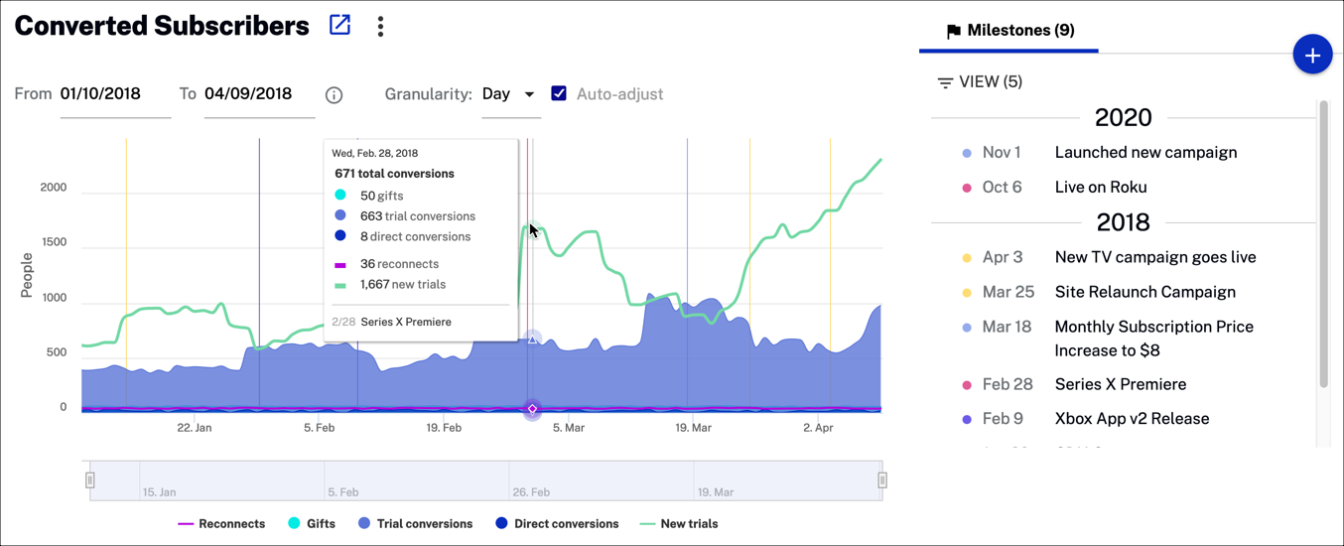Select the Live on Roku milestone
Image resolution: width=1344 pixels, height=546 pixels.
tap(1100, 187)
